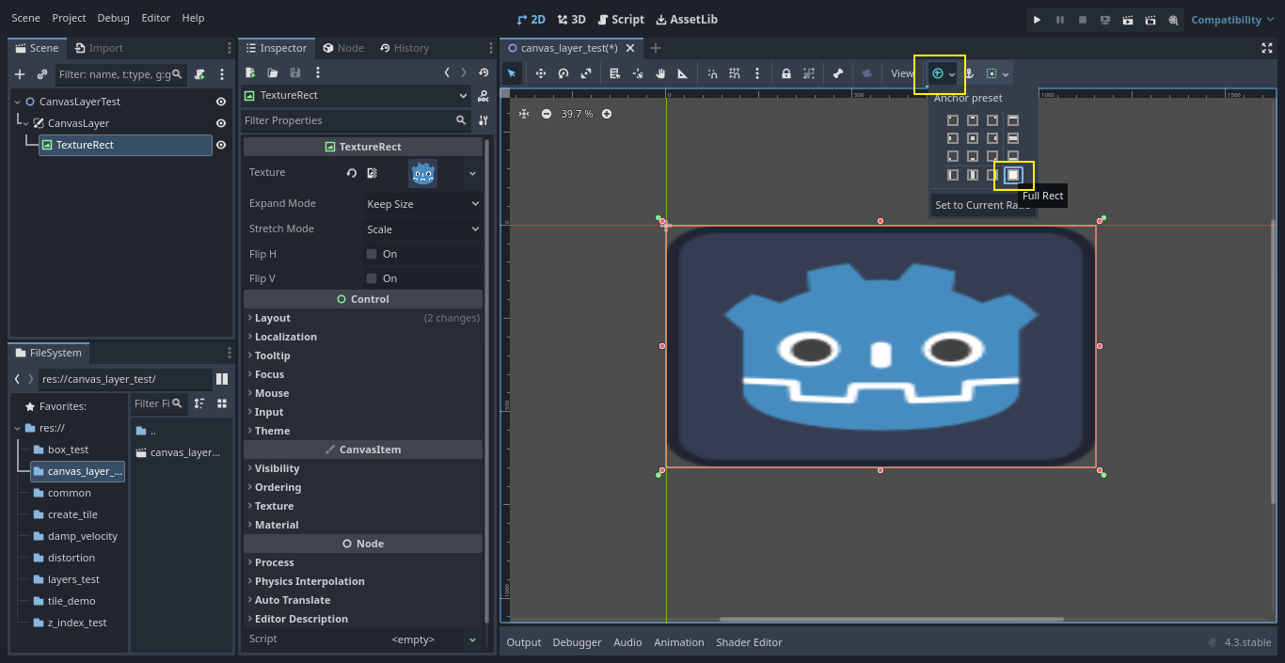Collapse the CanvasLayerTest tree node
Viewport: 1285px width, 663px height.
(x=17, y=102)
